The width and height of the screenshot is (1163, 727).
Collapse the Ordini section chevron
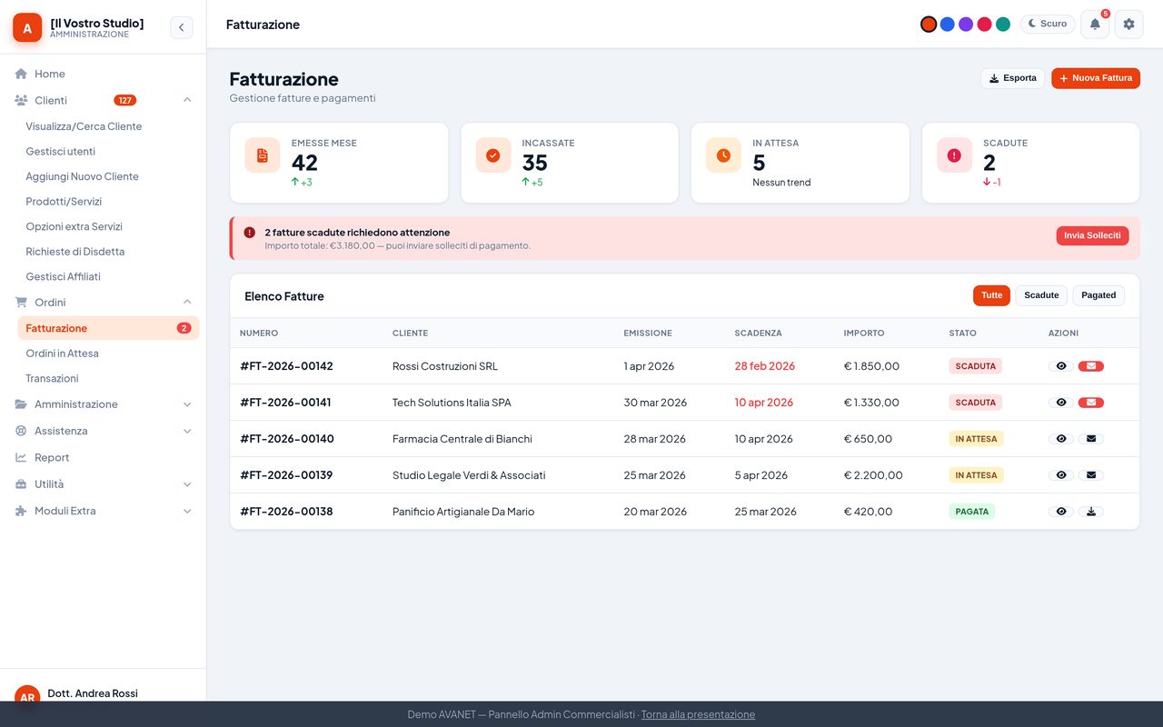(187, 302)
